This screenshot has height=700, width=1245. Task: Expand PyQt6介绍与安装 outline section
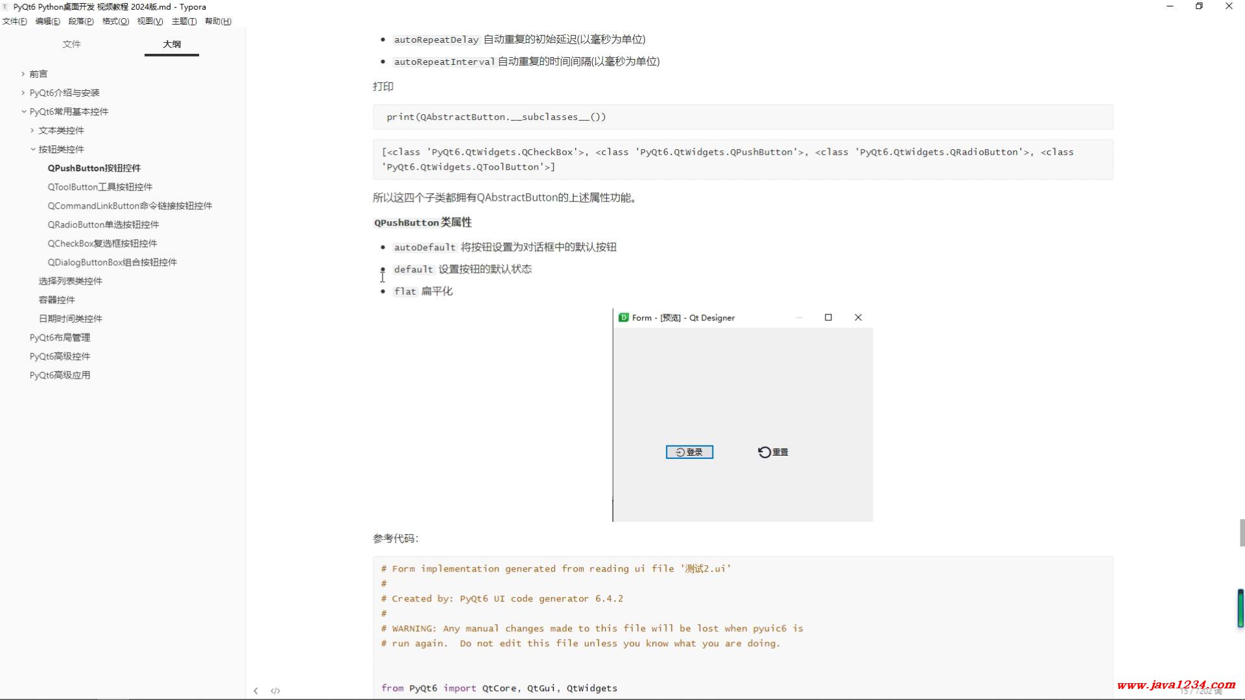coord(23,93)
